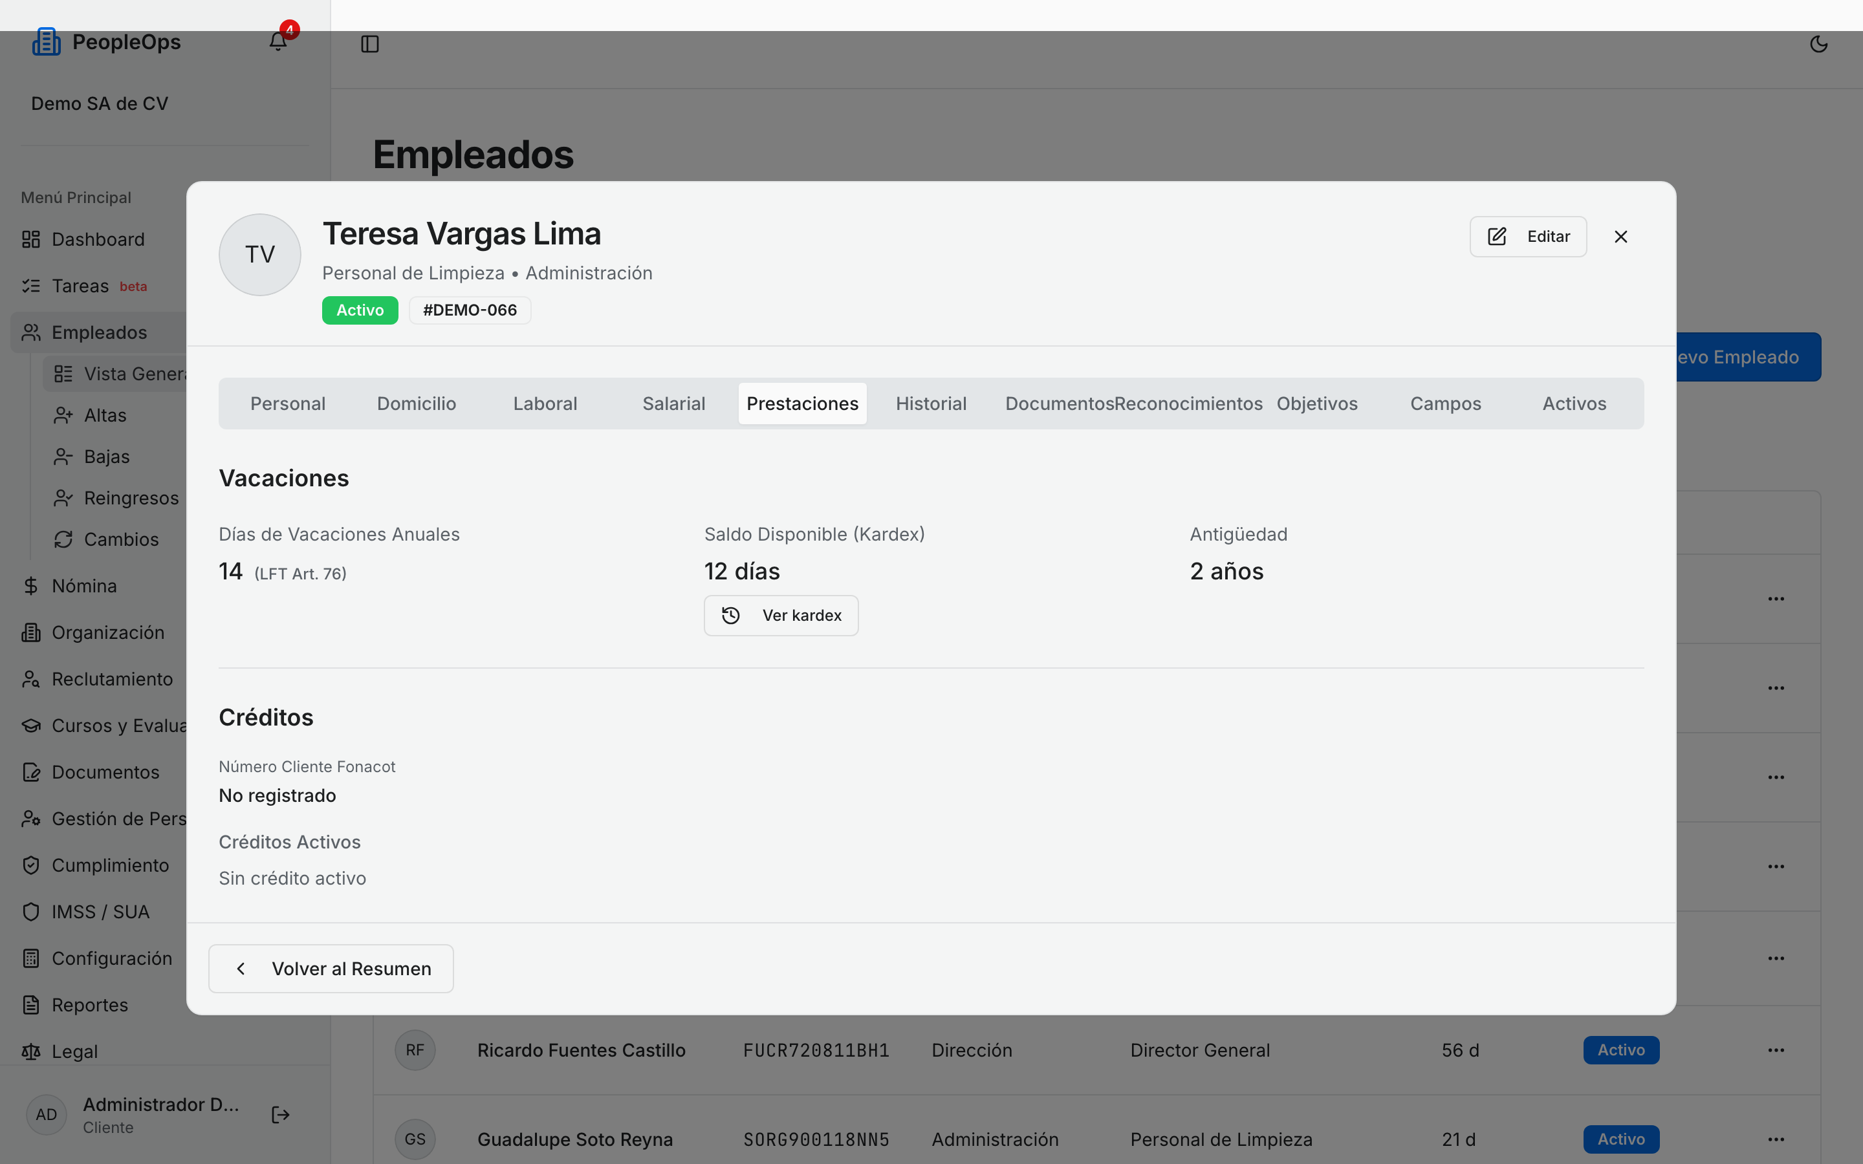The width and height of the screenshot is (1863, 1164).
Task: Open Configuración section
Action: (98, 958)
